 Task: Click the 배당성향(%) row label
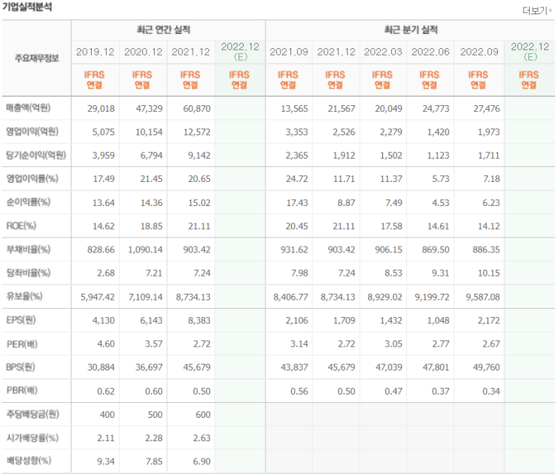click(x=29, y=460)
